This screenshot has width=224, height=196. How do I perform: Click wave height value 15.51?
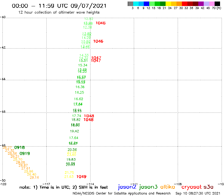click(x=83, y=61)
